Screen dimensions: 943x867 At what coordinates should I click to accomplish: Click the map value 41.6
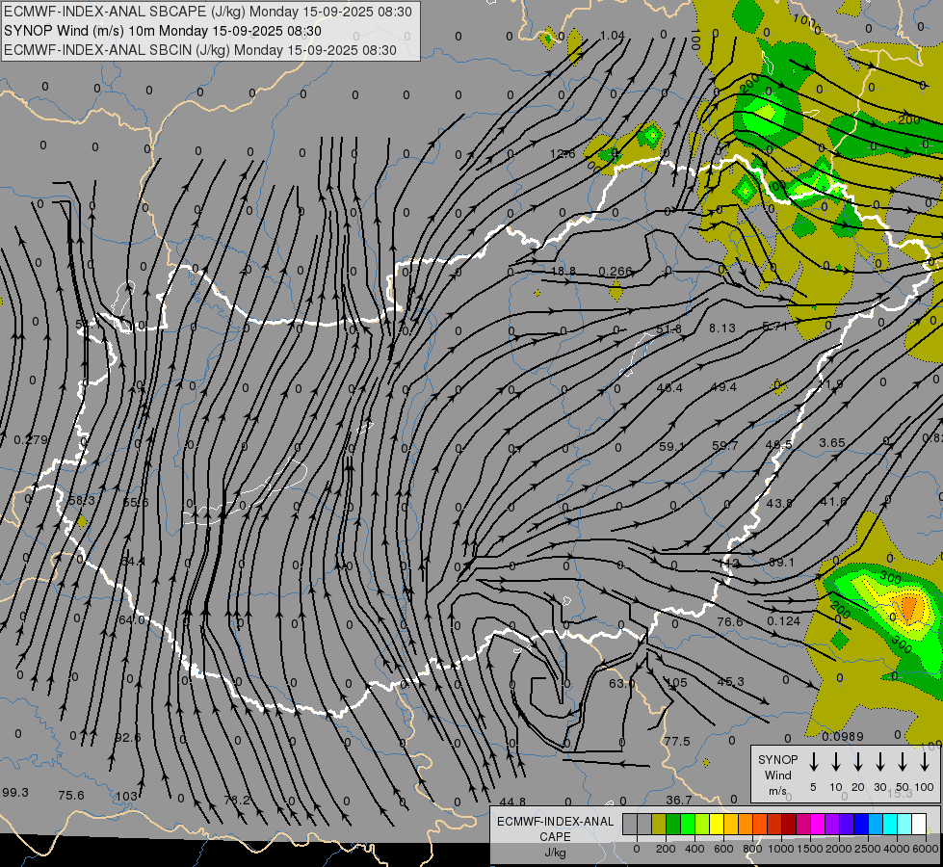pyautogui.click(x=833, y=501)
